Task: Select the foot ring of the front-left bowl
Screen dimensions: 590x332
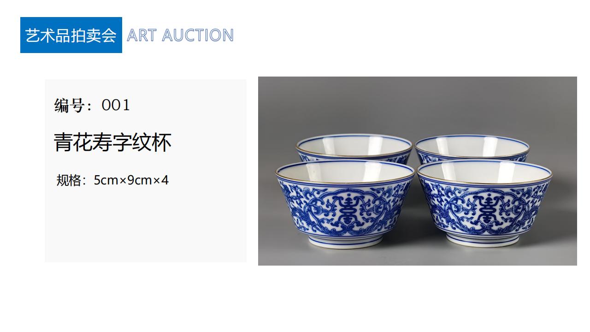Action: tap(345, 243)
